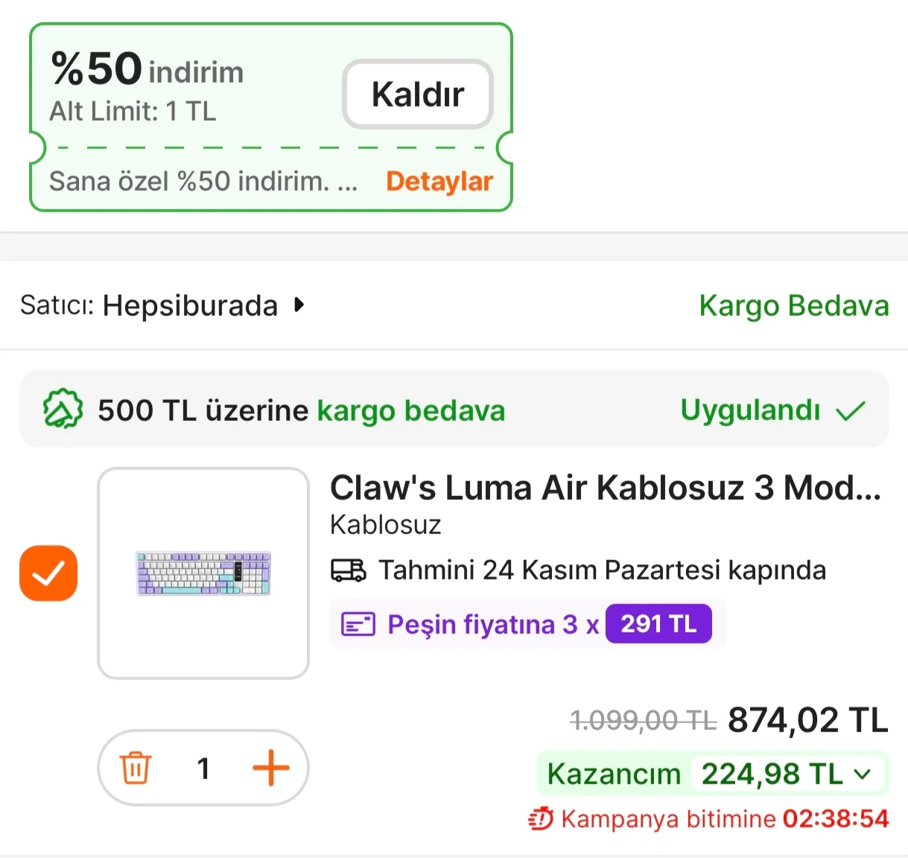The width and height of the screenshot is (908, 858).
Task: Open coupon Detaylar link
Action: 439,181
